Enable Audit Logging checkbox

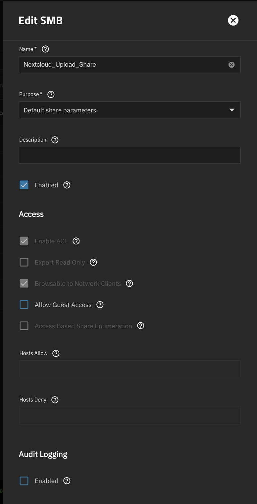(24, 481)
